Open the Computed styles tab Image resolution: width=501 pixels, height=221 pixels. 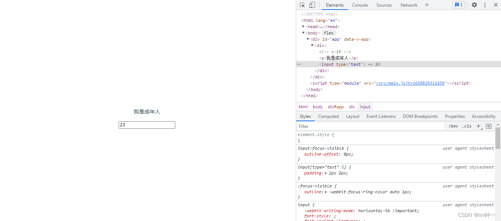pyautogui.click(x=328, y=116)
